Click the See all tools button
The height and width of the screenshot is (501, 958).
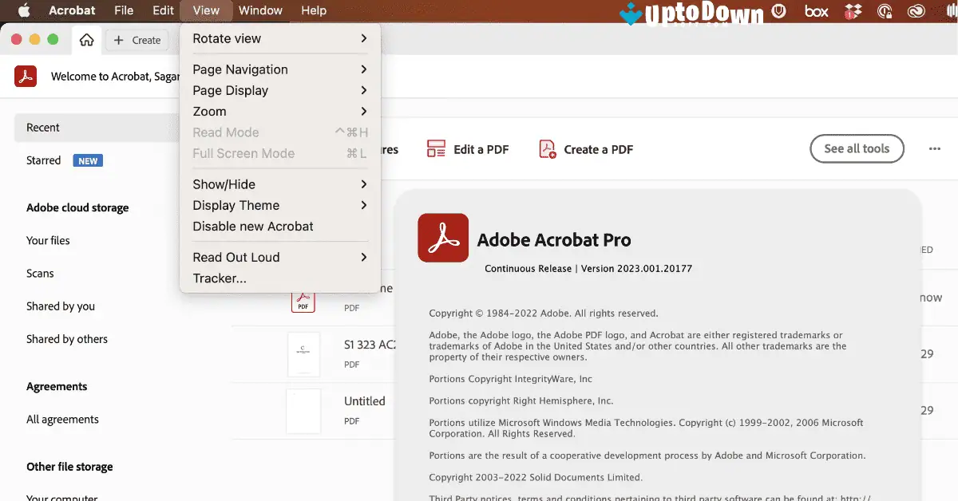(x=857, y=148)
